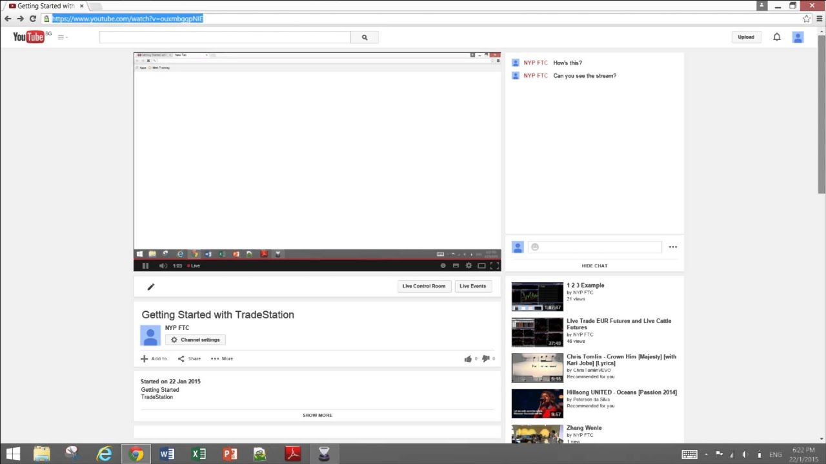This screenshot has width=826, height=464.
Task: Enter full screen video mode
Action: tap(494, 266)
